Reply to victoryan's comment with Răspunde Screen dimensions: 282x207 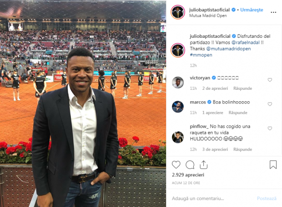pyautogui.click(x=242, y=88)
